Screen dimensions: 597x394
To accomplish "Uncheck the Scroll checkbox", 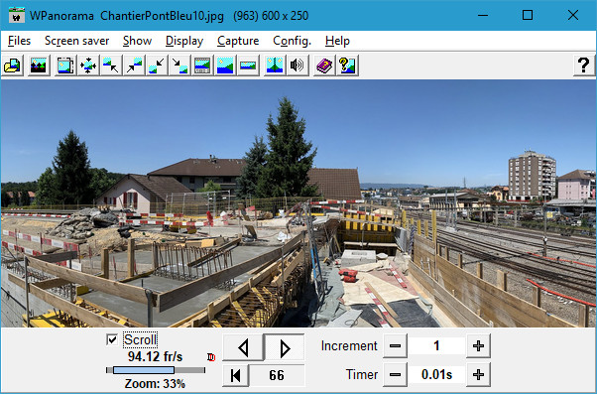I will [112, 339].
